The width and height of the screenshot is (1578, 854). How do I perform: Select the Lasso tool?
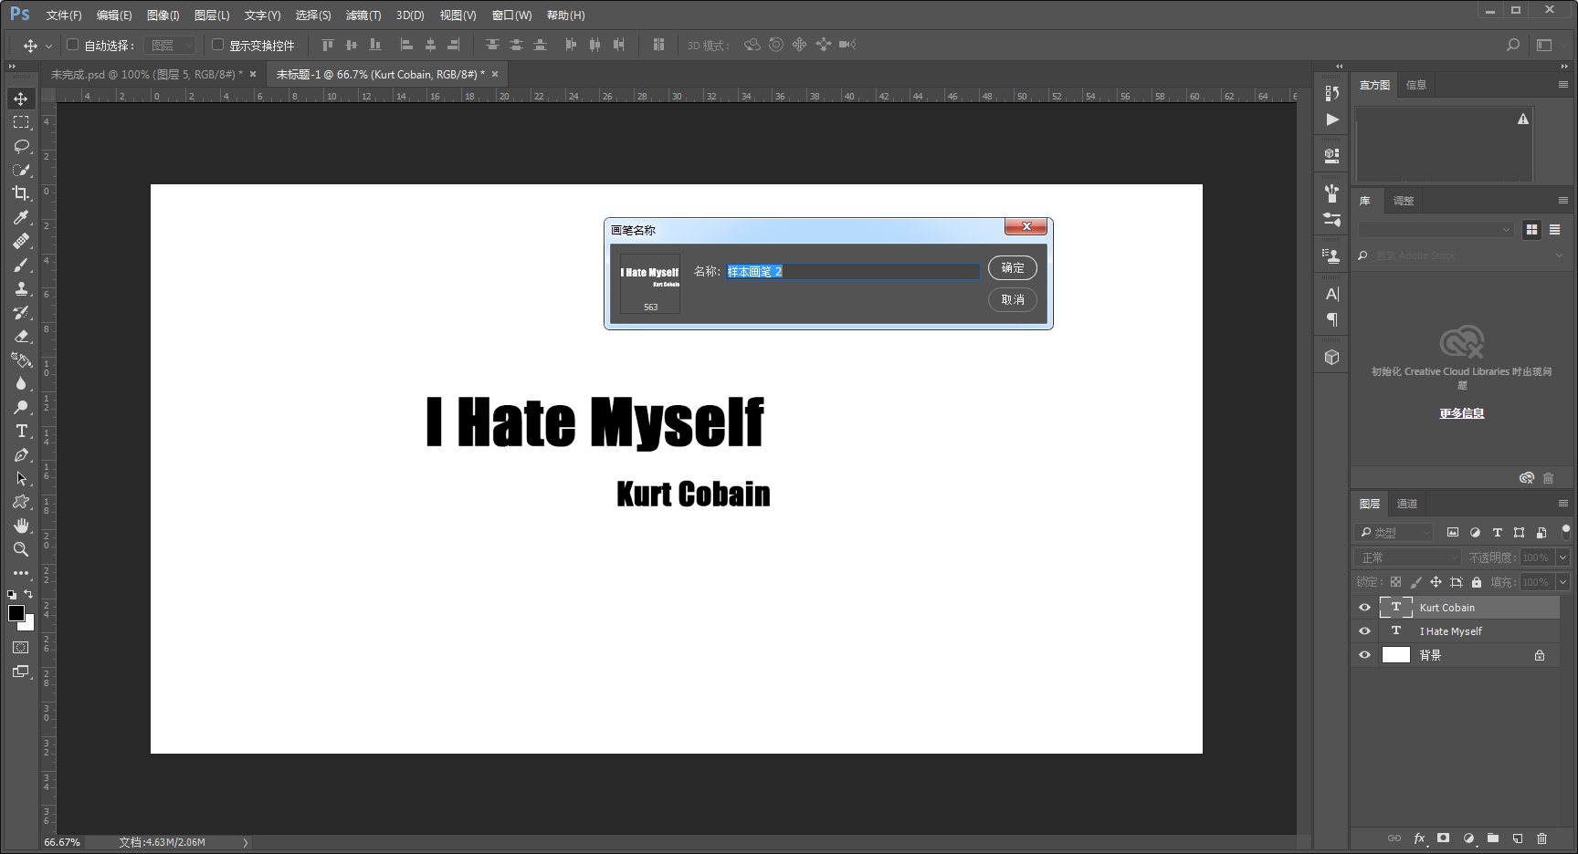[x=21, y=146]
